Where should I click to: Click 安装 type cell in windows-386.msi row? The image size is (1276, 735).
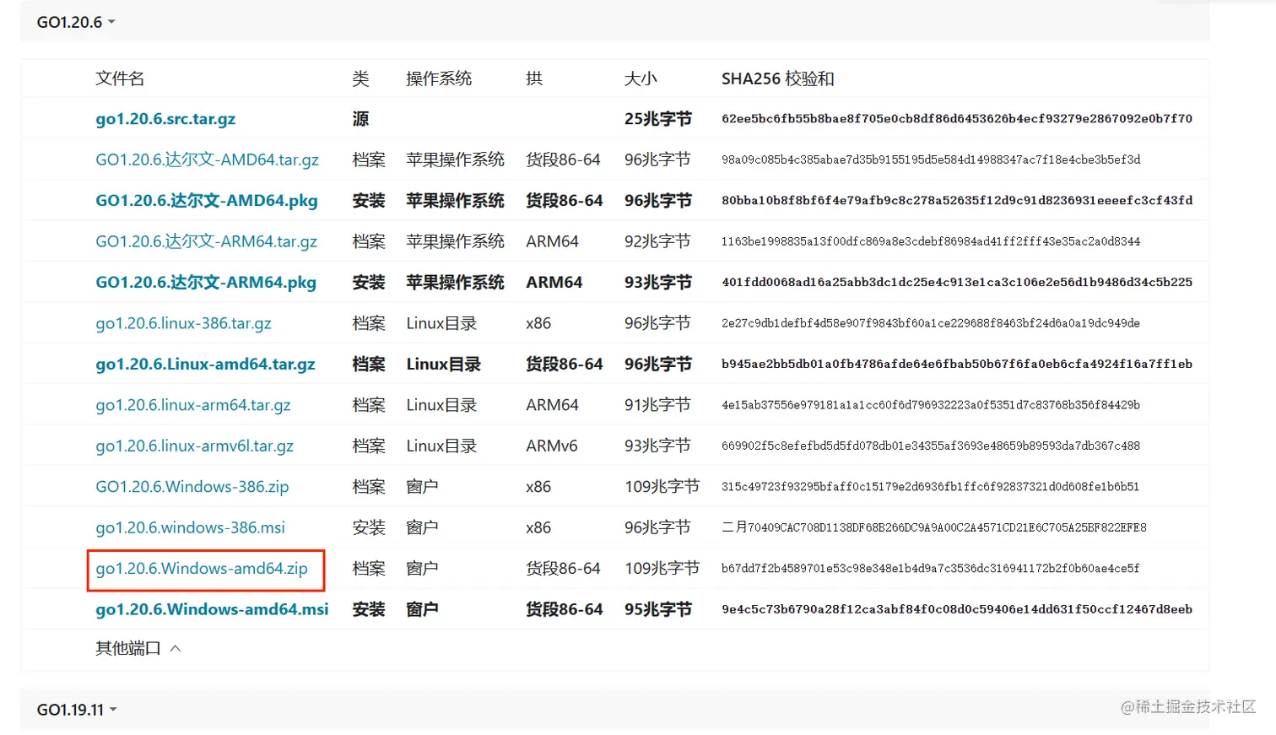tap(369, 527)
